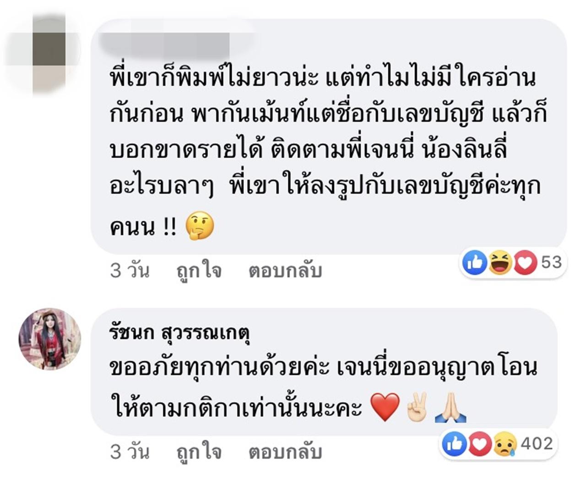Click the crying reaction icon beside 402
586x480 pixels.
point(505,444)
